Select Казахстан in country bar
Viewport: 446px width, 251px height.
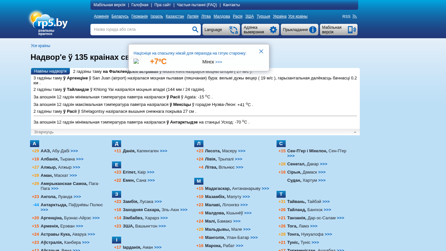point(175,16)
